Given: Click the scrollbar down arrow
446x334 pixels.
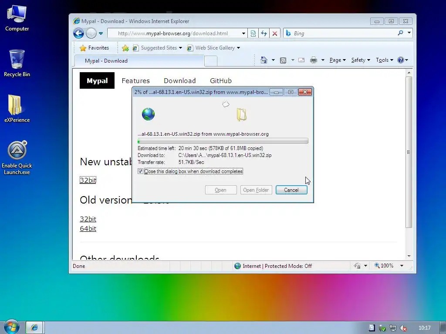Looking at the screenshot, I should [409, 256].
